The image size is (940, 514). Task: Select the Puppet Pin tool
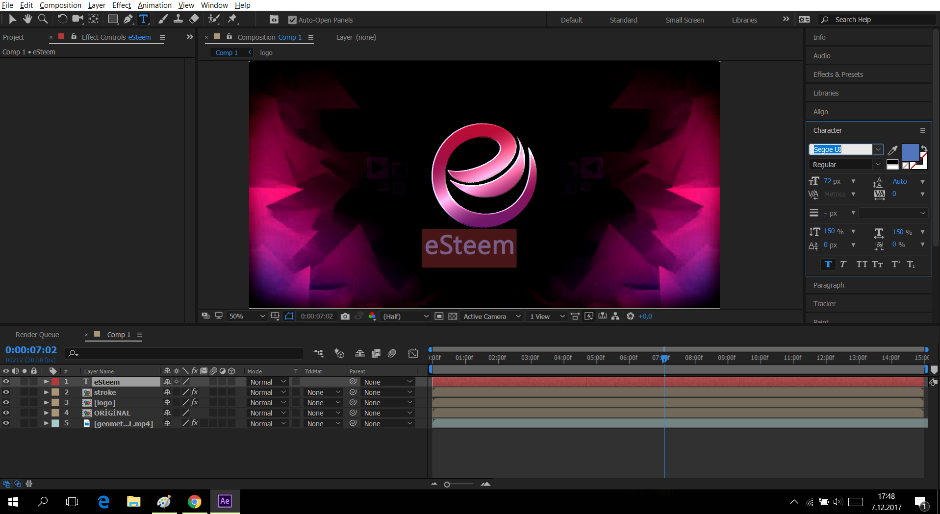pos(232,19)
